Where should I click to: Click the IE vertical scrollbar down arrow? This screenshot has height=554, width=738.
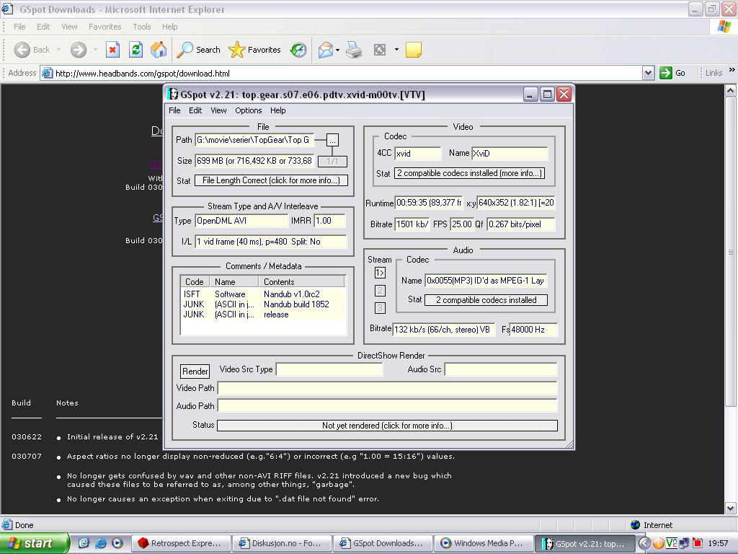tap(731, 508)
